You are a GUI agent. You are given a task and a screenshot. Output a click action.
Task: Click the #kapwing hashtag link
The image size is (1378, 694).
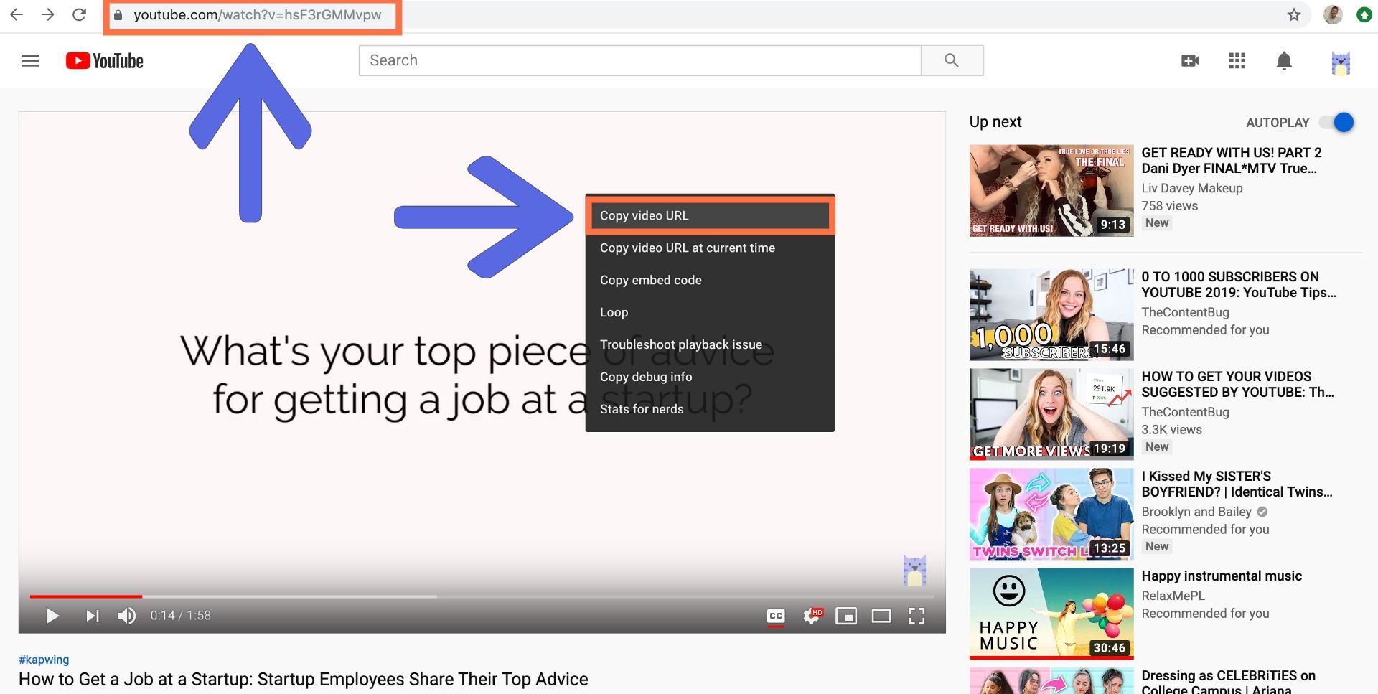pyautogui.click(x=44, y=660)
